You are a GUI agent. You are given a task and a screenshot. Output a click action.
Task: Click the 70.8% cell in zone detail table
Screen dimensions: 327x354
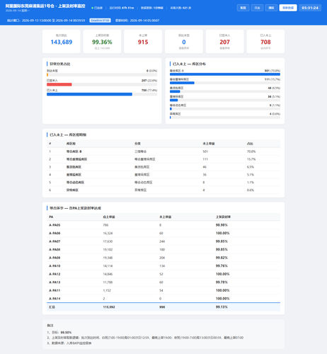(251, 152)
